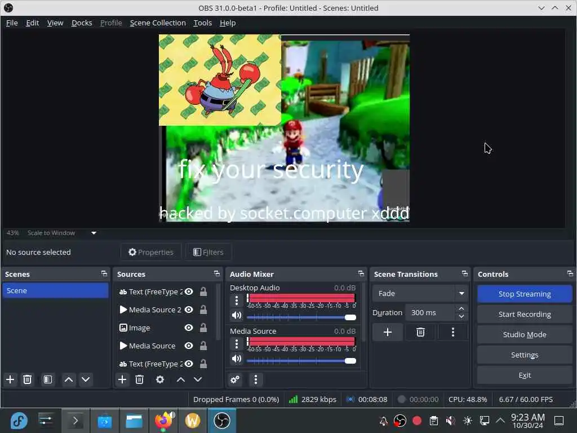Toggle visibility of Image source

tap(189, 328)
